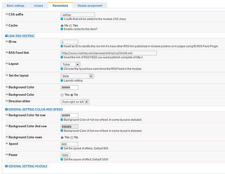This screenshot has width=225, height=174.
Task: Click the arrow icon next to CSS suffix
Action: pos(6,14)
